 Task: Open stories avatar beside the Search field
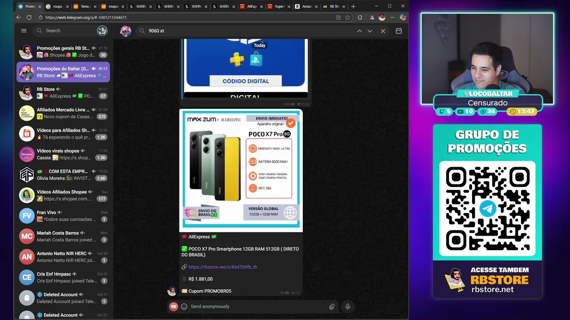(x=102, y=31)
